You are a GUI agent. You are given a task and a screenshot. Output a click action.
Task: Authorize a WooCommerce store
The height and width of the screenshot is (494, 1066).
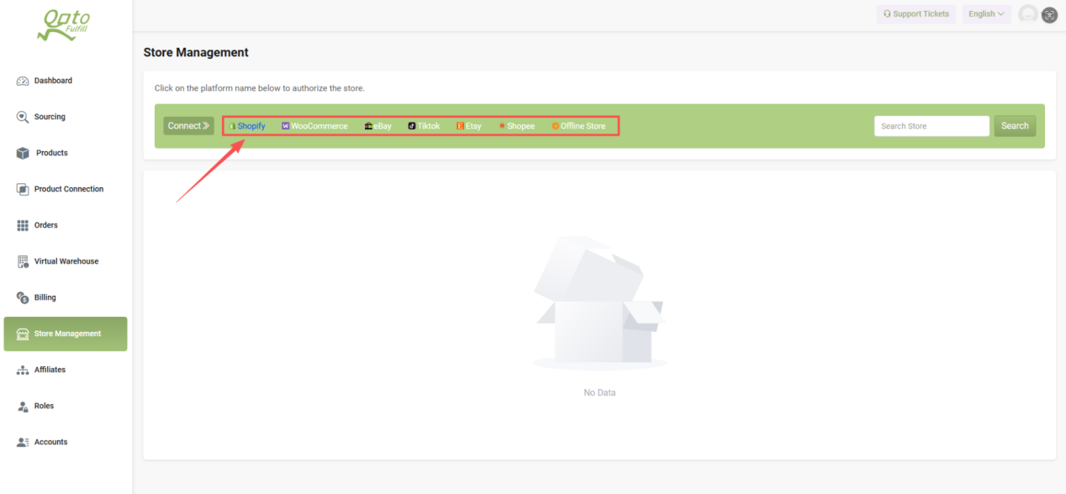click(x=318, y=126)
